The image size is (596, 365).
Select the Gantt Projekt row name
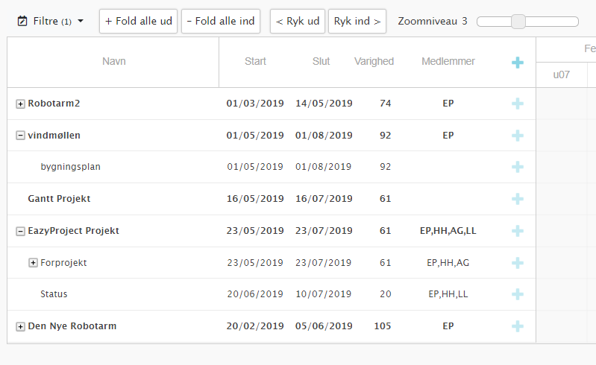click(x=59, y=199)
